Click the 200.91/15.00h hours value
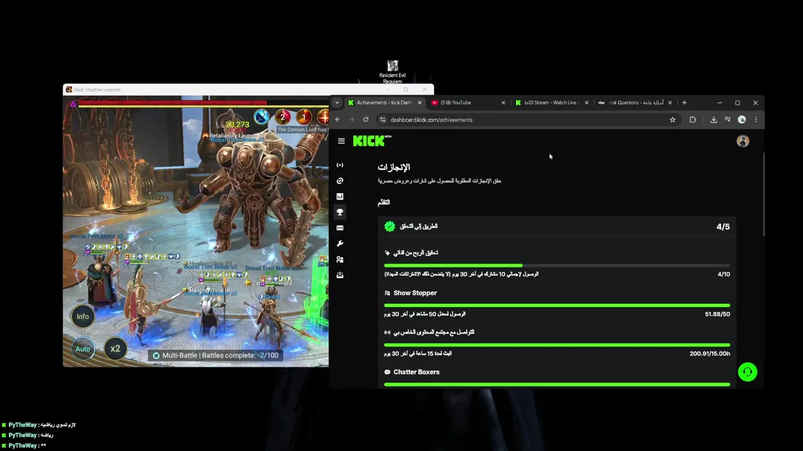 coord(710,354)
